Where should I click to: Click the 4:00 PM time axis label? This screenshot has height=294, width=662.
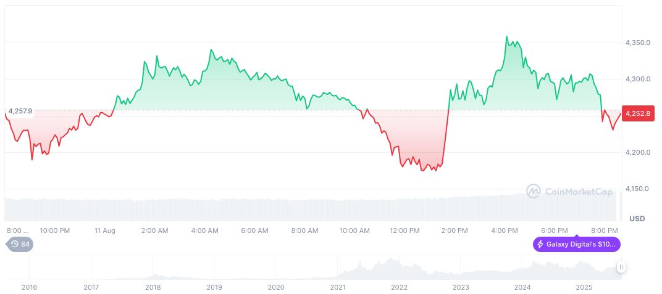[x=505, y=231]
